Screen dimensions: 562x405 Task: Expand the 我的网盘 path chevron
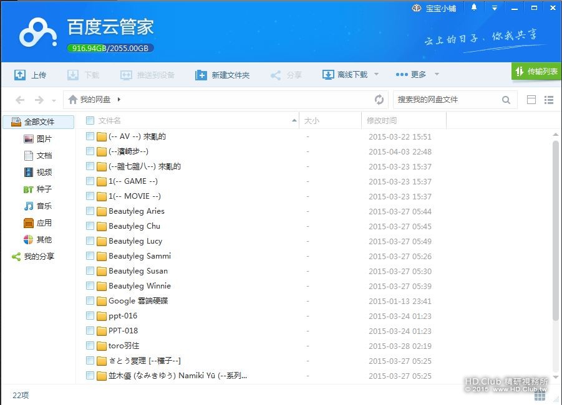click(x=119, y=99)
